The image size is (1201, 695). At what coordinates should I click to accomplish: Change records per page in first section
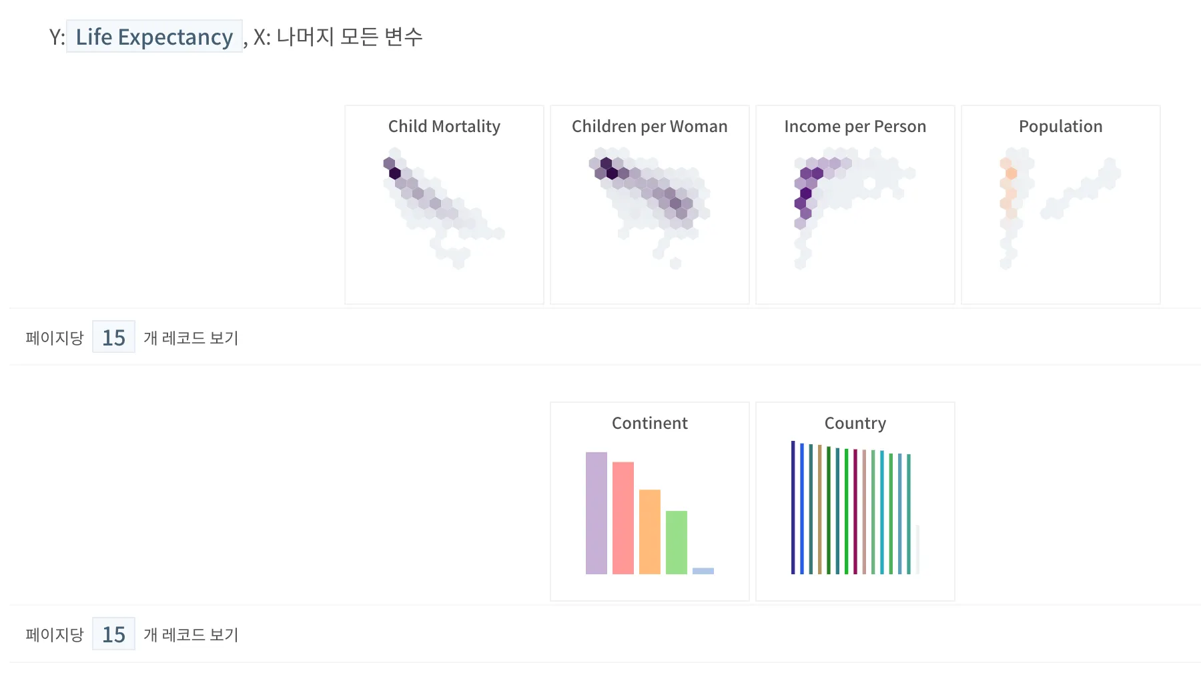point(113,337)
